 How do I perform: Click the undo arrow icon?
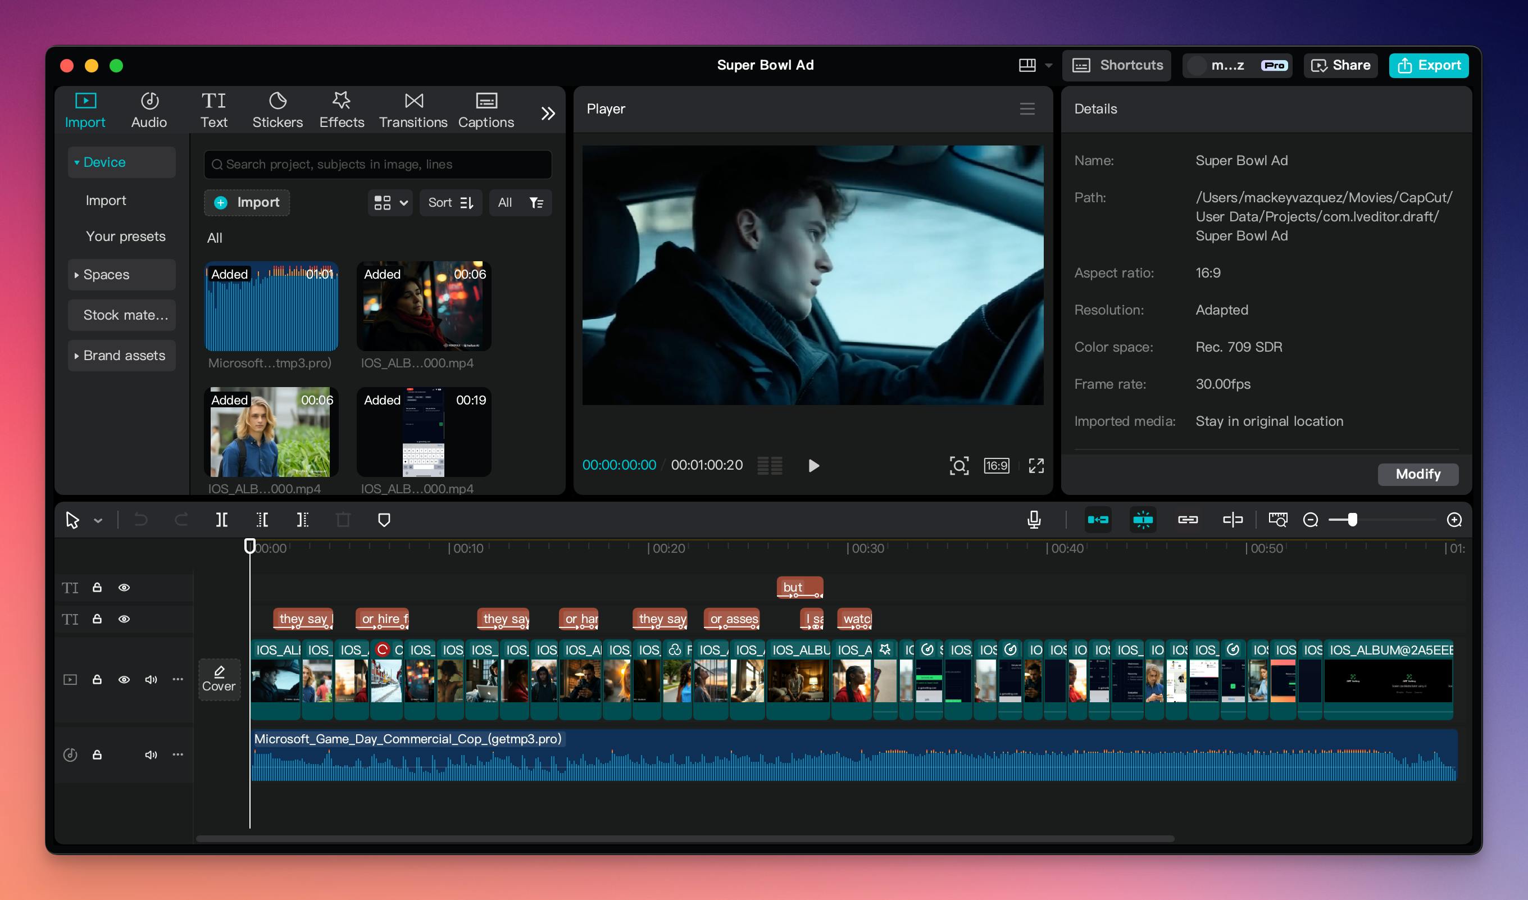pyautogui.click(x=140, y=520)
